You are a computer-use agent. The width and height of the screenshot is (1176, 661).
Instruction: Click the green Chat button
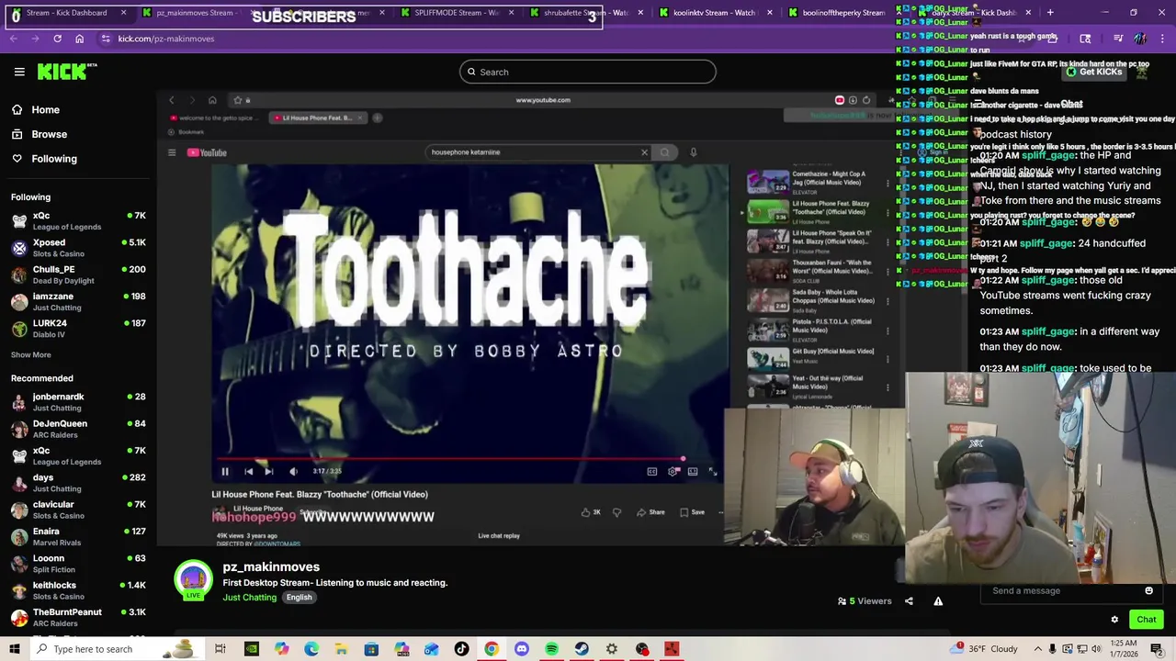pyautogui.click(x=1146, y=620)
